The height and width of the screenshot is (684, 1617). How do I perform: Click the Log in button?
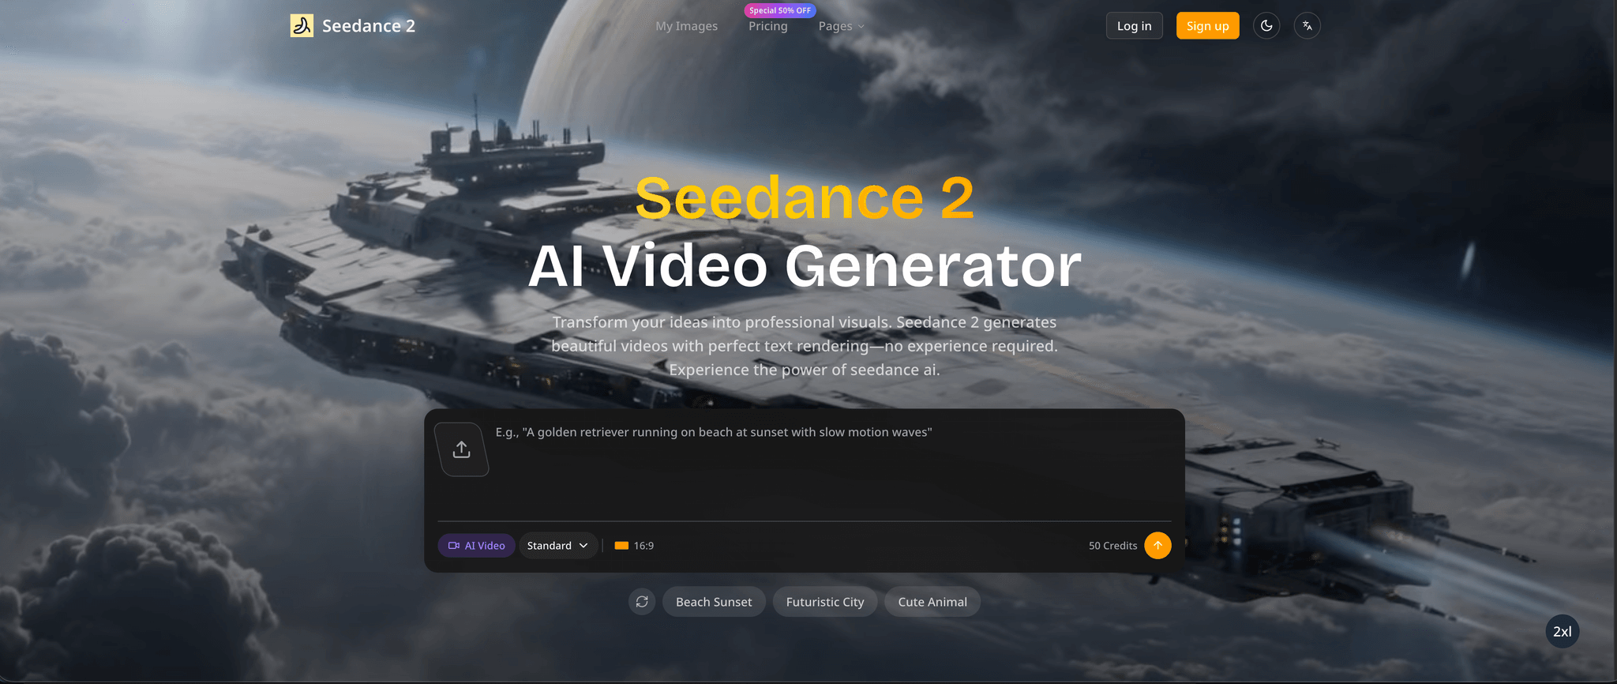click(x=1135, y=26)
